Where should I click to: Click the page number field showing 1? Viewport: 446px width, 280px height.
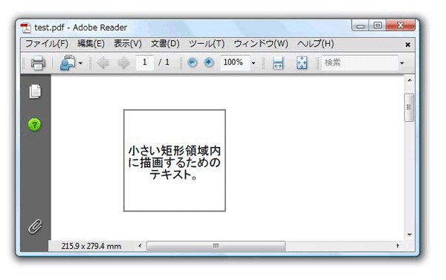pos(145,62)
